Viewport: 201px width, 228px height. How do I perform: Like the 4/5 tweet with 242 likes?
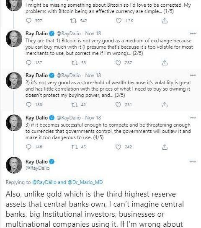pos(118,147)
